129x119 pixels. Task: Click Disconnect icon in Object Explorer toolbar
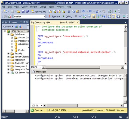[21, 27]
